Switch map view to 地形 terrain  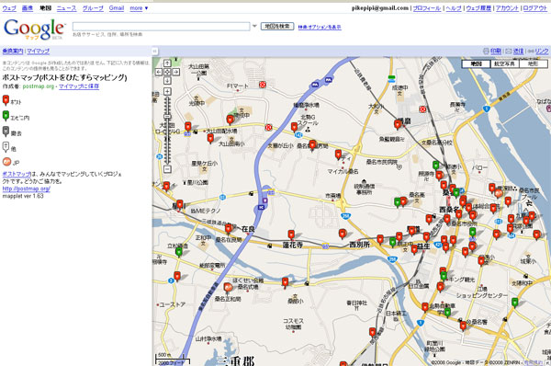click(x=533, y=63)
